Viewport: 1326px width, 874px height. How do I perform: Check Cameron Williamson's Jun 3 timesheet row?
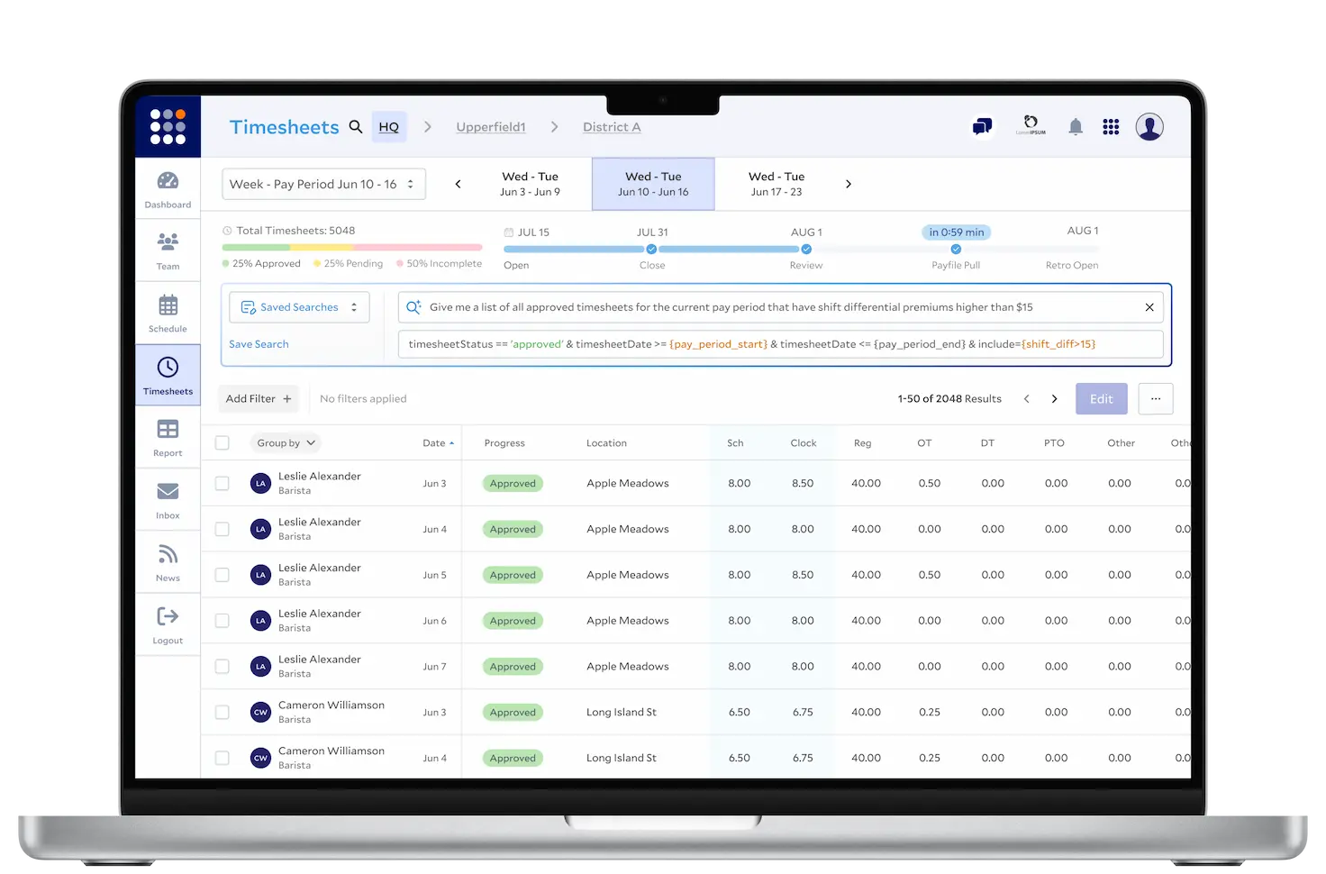(223, 713)
